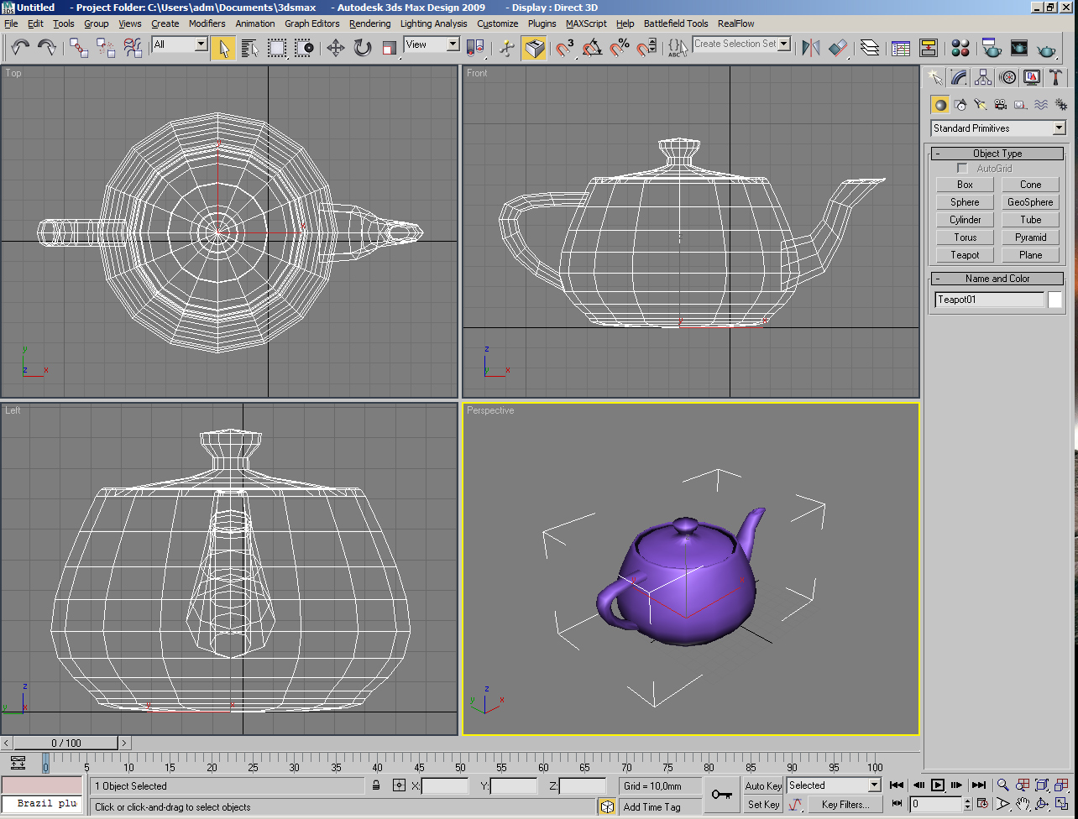The width and height of the screenshot is (1078, 819).
Task: Open the Modifiers menu
Action: click(207, 23)
